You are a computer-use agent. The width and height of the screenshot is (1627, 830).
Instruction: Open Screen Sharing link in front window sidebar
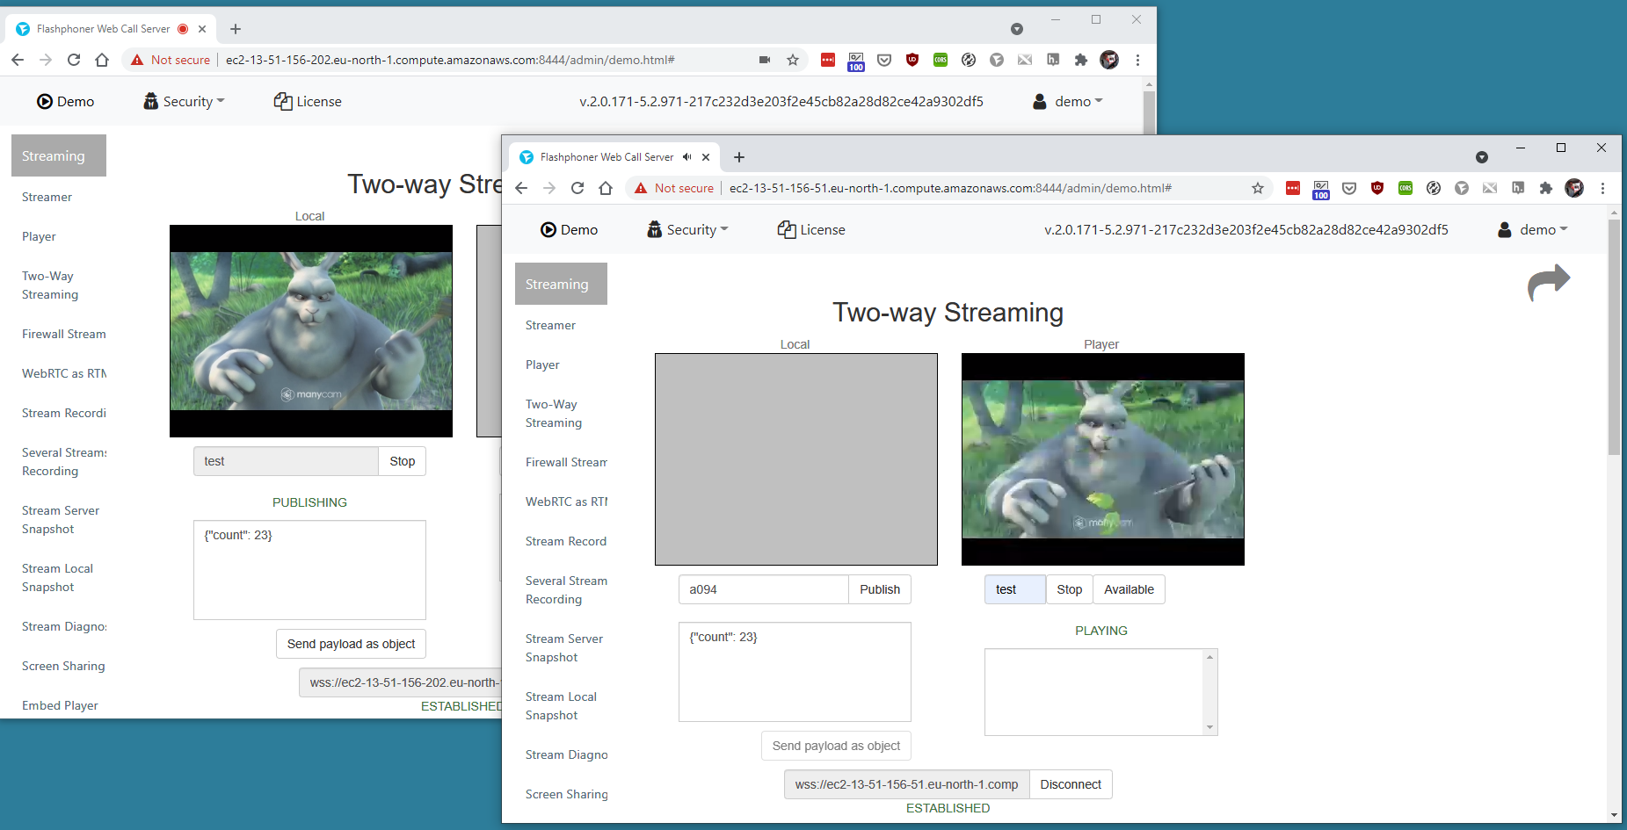(x=566, y=794)
